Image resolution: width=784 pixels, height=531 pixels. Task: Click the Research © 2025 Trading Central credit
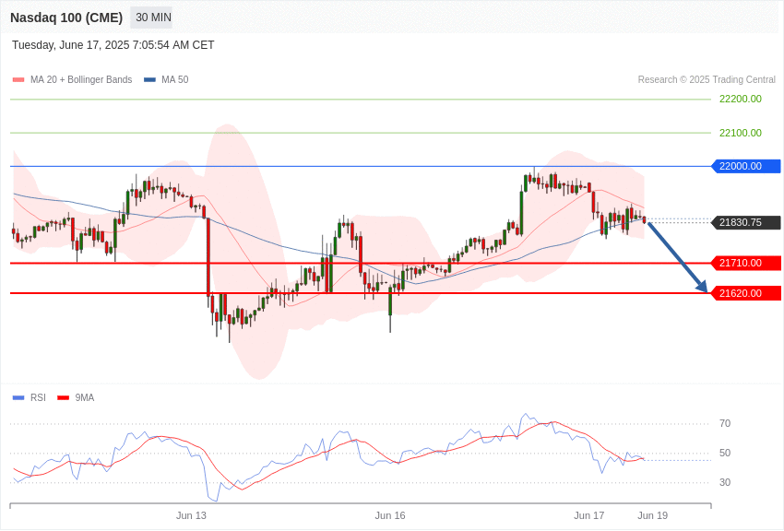(707, 79)
